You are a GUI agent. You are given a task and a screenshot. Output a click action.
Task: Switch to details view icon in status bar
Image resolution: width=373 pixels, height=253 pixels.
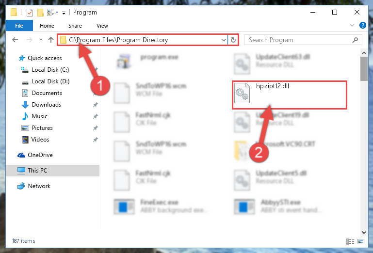(350, 241)
